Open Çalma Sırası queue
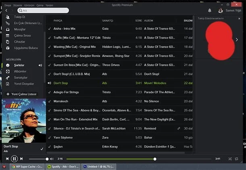 23,36
